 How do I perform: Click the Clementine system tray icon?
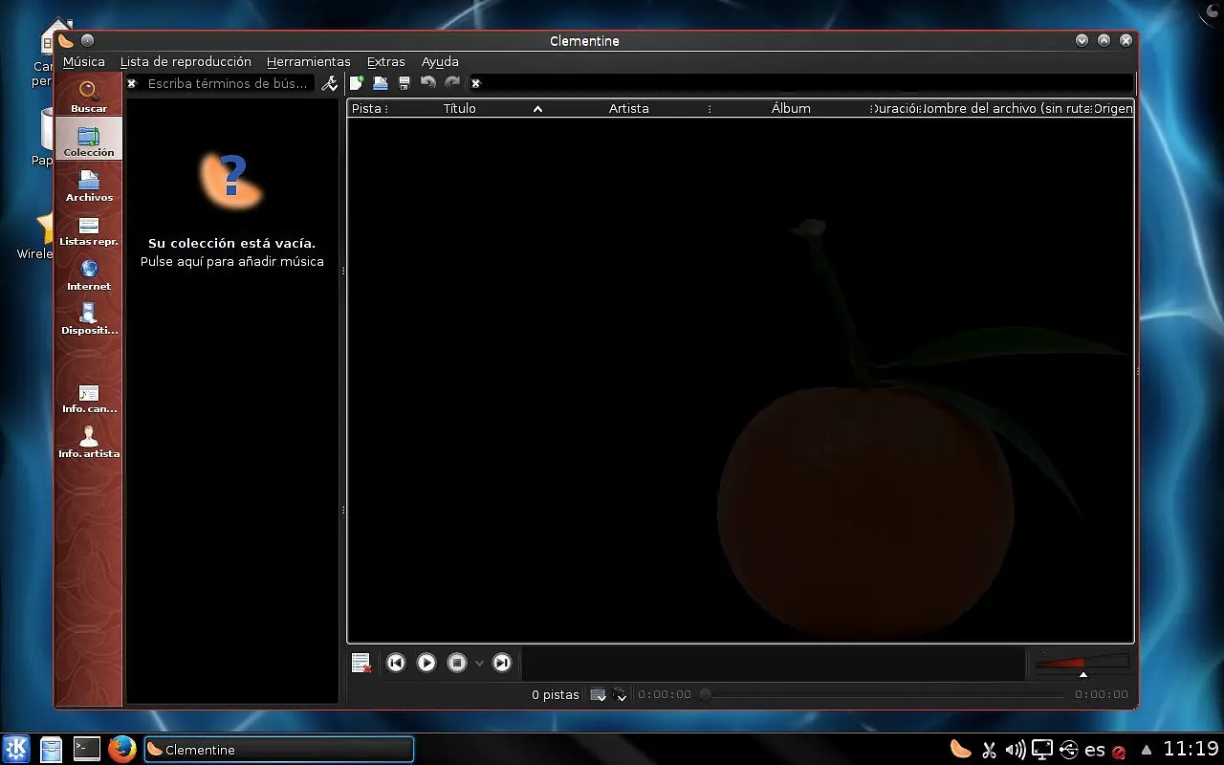click(x=961, y=750)
